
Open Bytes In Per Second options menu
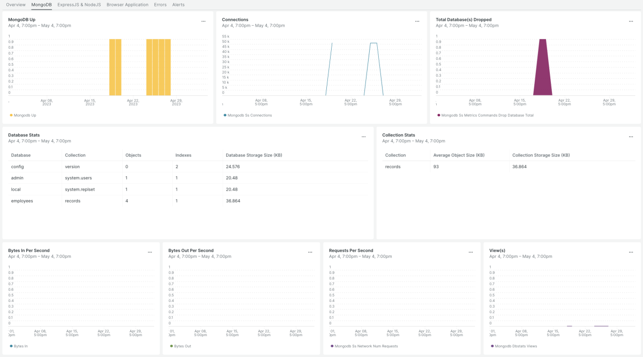149,252
